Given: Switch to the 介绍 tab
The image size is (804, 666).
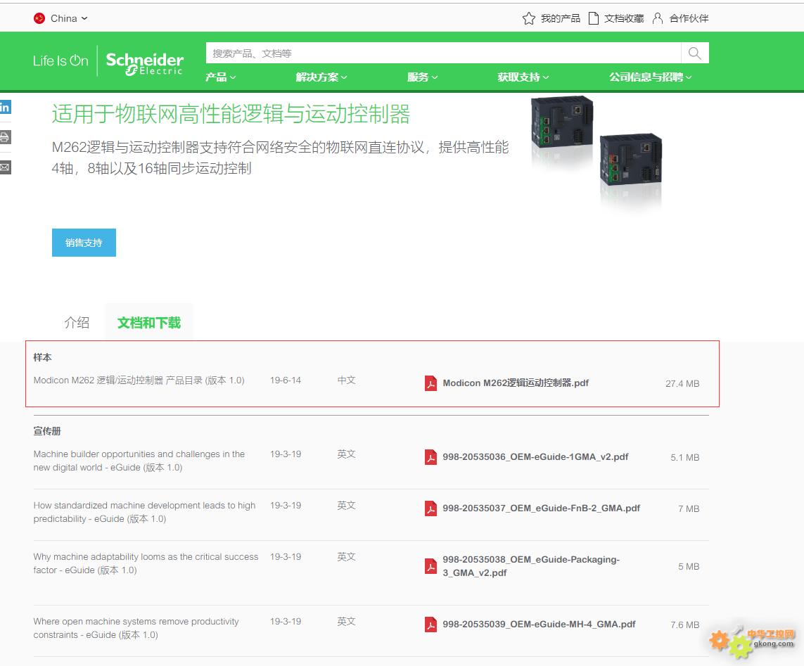Looking at the screenshot, I should [77, 323].
